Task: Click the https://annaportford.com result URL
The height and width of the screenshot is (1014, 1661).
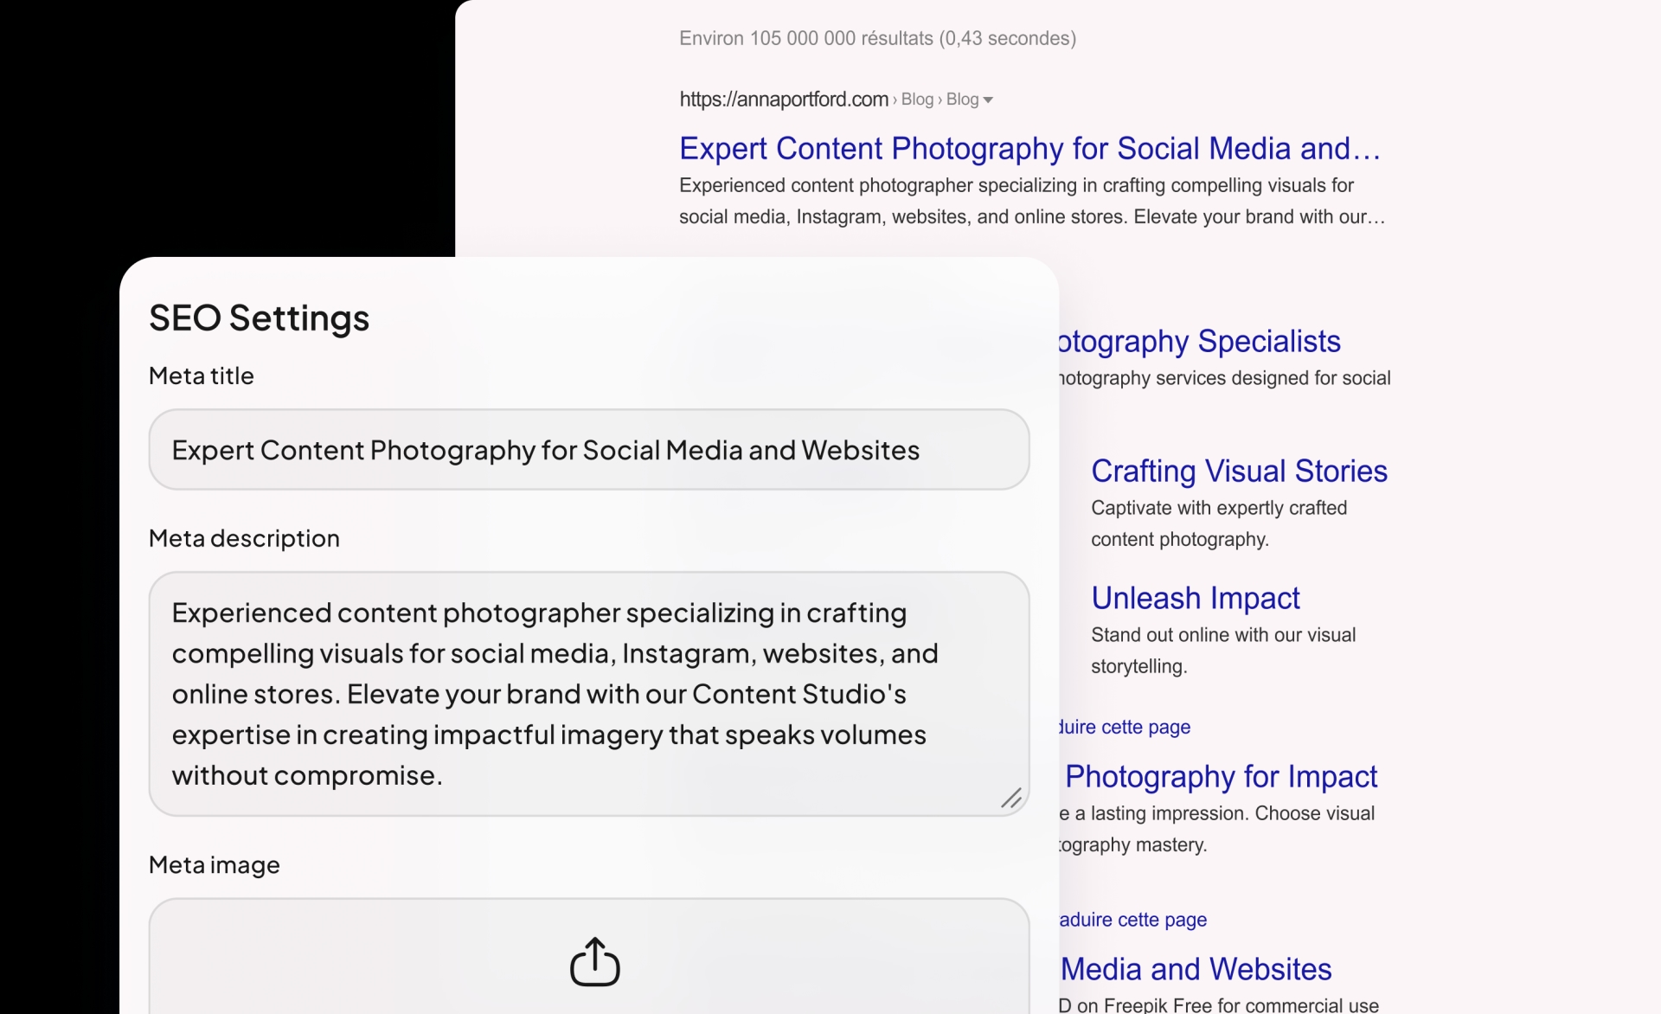Action: (784, 99)
